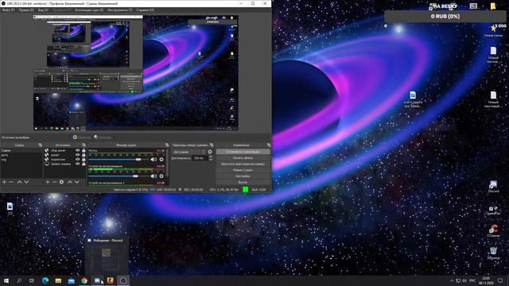Open Chrome from the taskbar
Screen dimensions: 509x286
pos(84,280)
